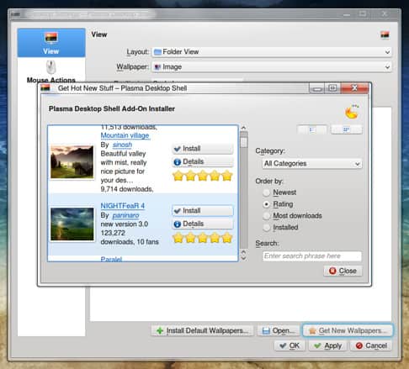Select the View sidebar item
The width and height of the screenshot is (409, 369).
point(51,43)
